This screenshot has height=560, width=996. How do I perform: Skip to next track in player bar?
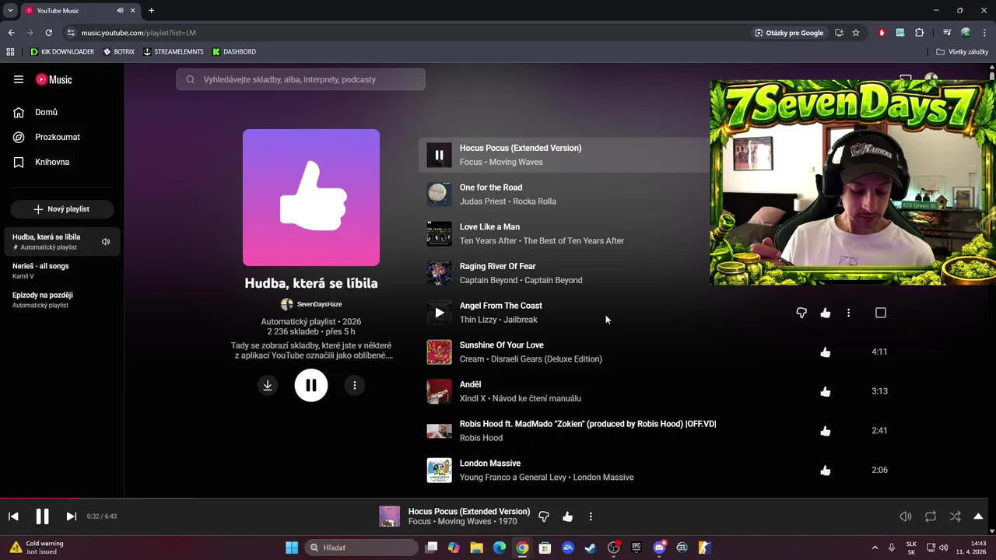click(71, 516)
